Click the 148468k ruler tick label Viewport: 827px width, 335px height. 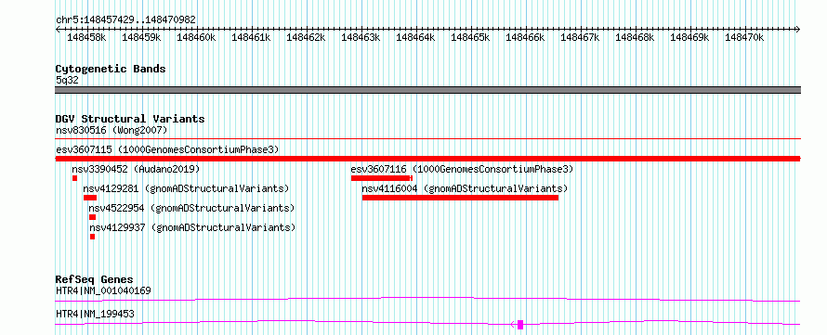coord(635,37)
